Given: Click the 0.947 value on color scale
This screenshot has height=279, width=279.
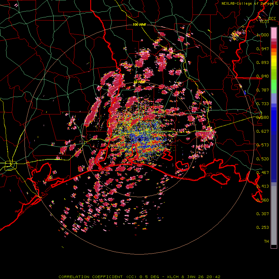Looking at the screenshot, I should coord(263,49).
